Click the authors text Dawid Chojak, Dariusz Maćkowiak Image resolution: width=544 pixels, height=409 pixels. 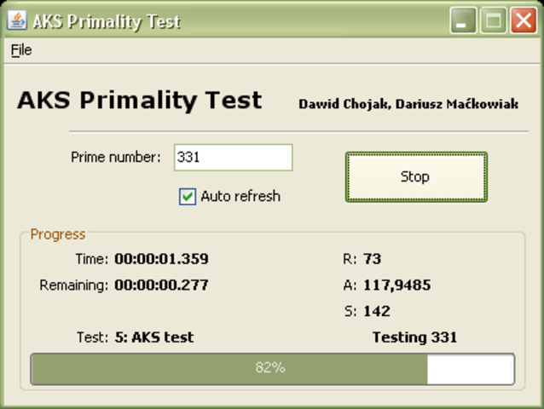[408, 104]
